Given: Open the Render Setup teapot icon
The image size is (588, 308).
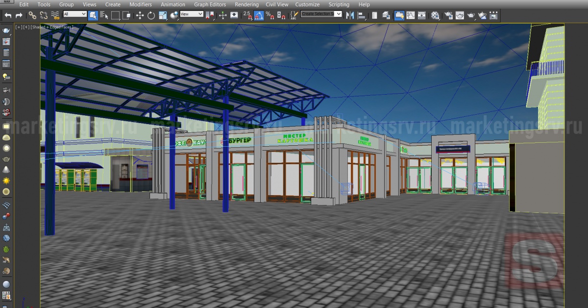Looking at the screenshot, I should [449, 16].
